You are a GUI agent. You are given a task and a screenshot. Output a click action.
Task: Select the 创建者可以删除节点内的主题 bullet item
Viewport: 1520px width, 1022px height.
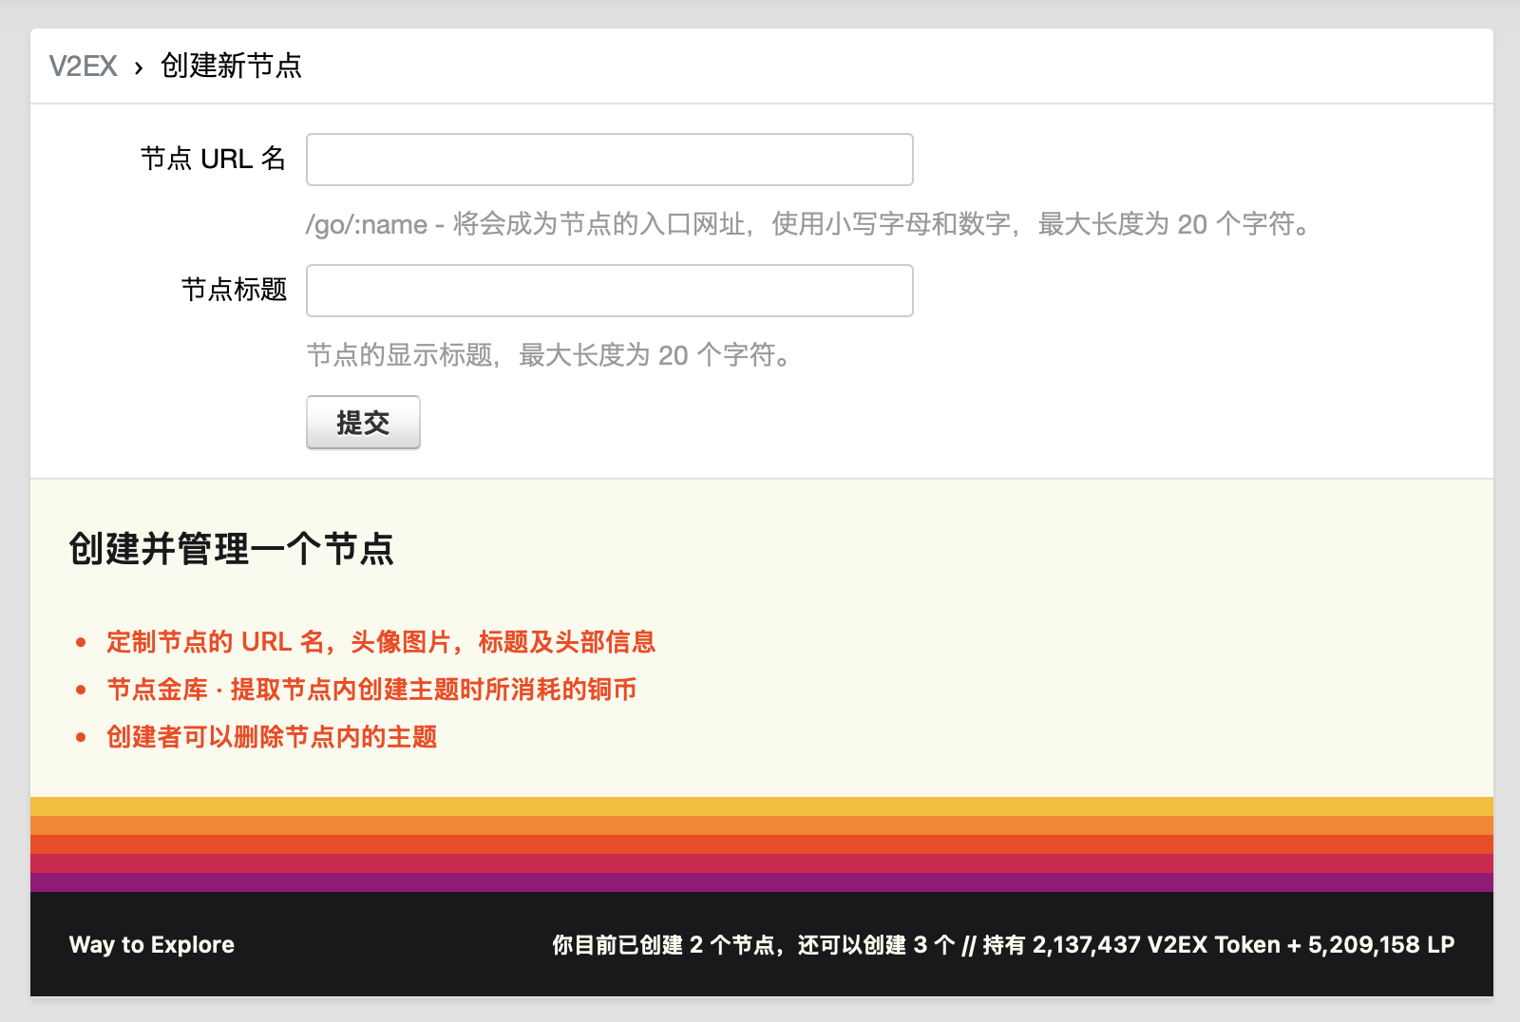pos(272,737)
